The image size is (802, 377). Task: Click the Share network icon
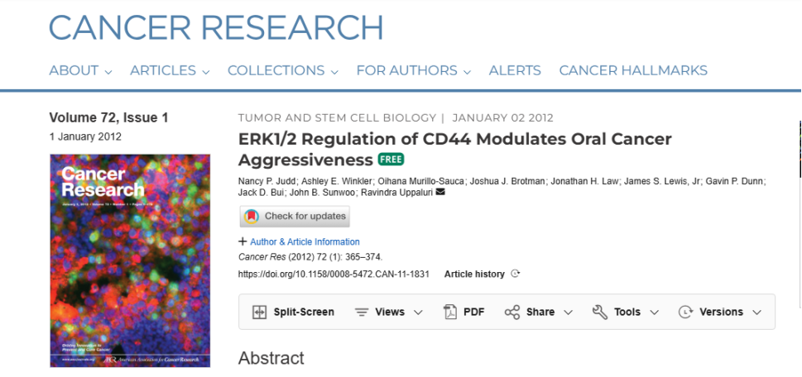[x=512, y=313]
